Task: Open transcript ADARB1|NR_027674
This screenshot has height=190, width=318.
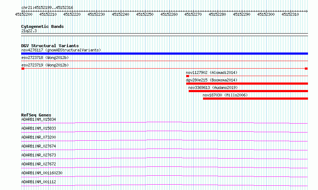Action: click(39, 146)
